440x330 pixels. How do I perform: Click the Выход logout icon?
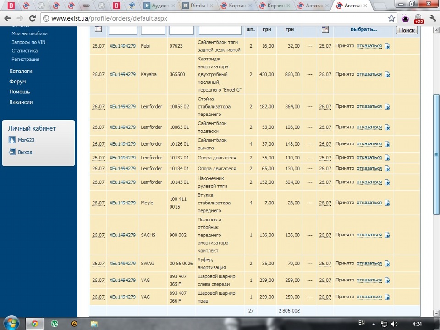pos(12,152)
